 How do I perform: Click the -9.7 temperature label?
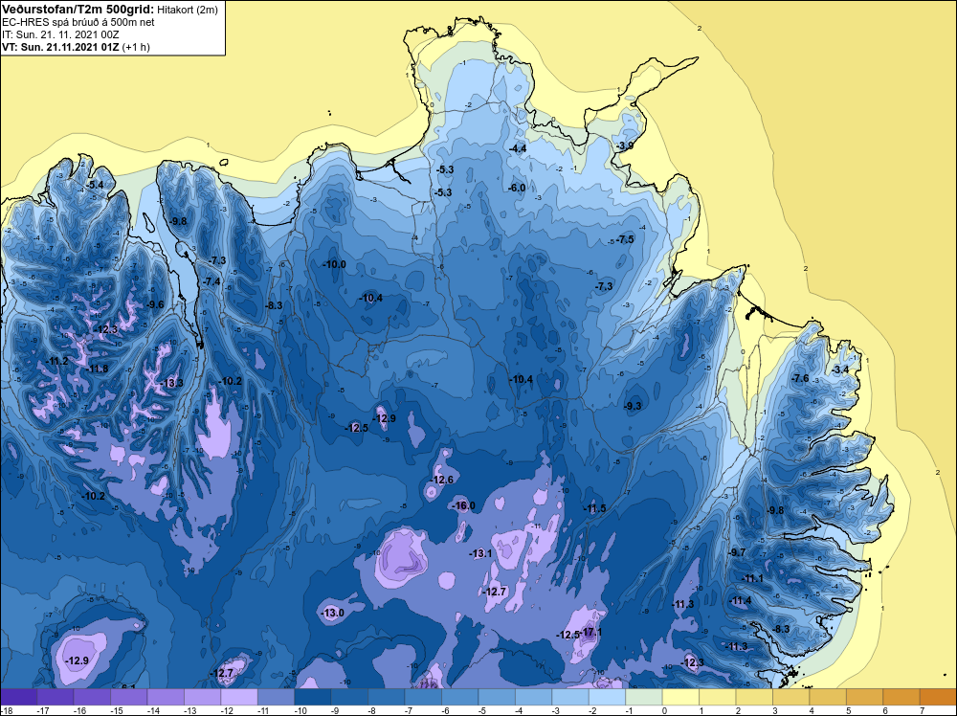737,552
